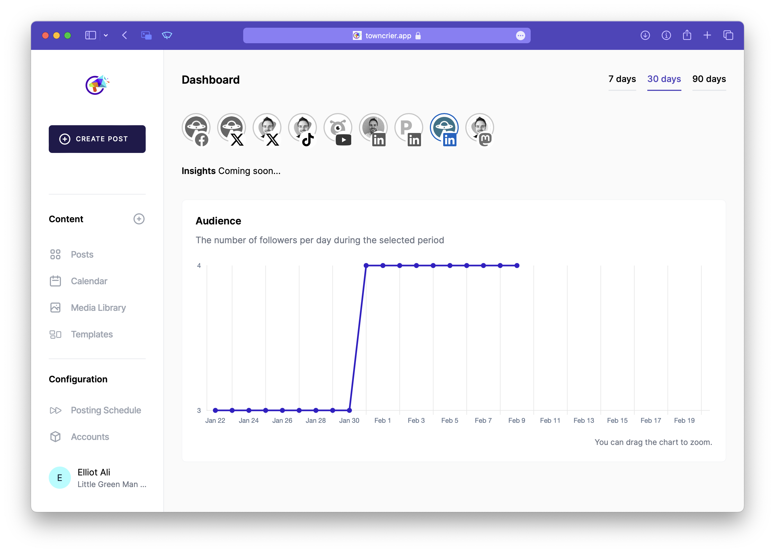Viewport: 775px width, 553px height.
Task: Click the Calendar icon in sidebar
Action: (x=55, y=281)
